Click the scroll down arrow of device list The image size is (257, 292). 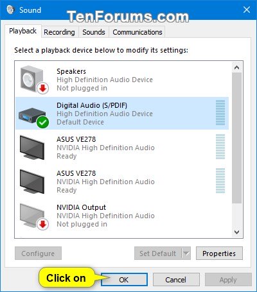click(x=236, y=232)
